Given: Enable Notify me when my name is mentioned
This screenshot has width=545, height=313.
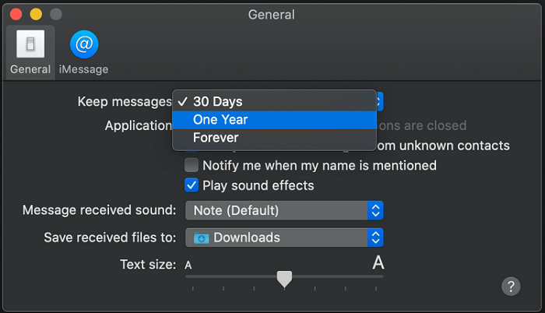Looking at the screenshot, I should (x=192, y=165).
